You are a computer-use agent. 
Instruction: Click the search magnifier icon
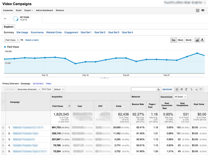(x=159, y=90)
